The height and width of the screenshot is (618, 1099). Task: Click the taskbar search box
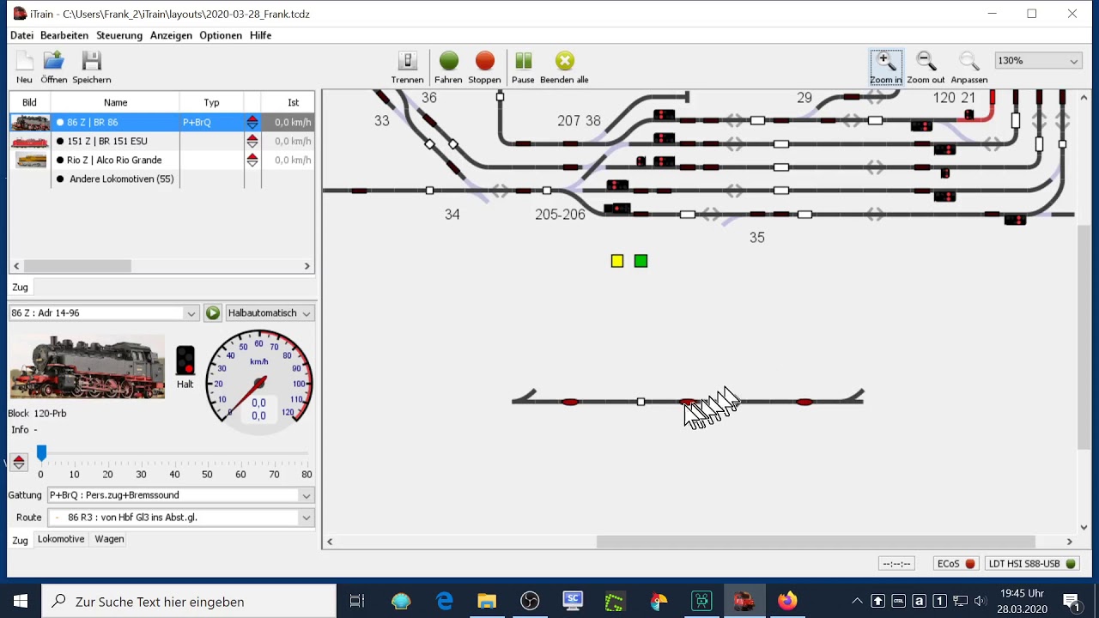189,602
